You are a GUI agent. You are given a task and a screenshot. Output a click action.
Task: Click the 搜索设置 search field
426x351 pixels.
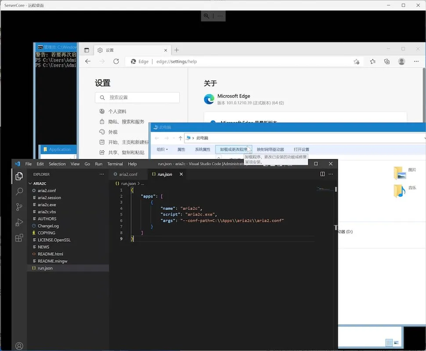point(137,97)
